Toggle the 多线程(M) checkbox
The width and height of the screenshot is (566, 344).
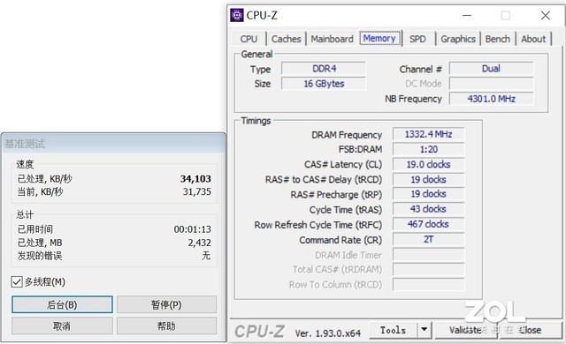[17, 281]
